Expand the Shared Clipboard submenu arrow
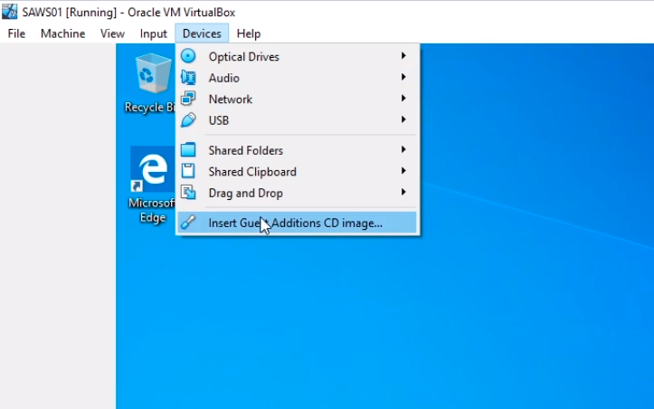 (x=403, y=171)
